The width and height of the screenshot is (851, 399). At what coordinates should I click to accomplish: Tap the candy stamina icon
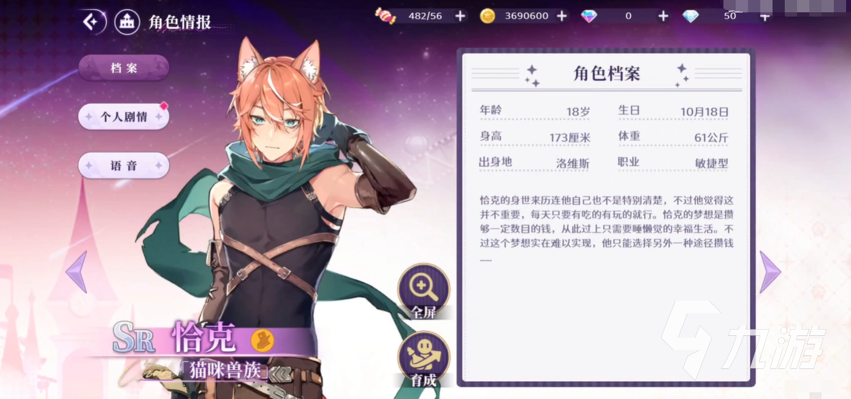point(386,16)
